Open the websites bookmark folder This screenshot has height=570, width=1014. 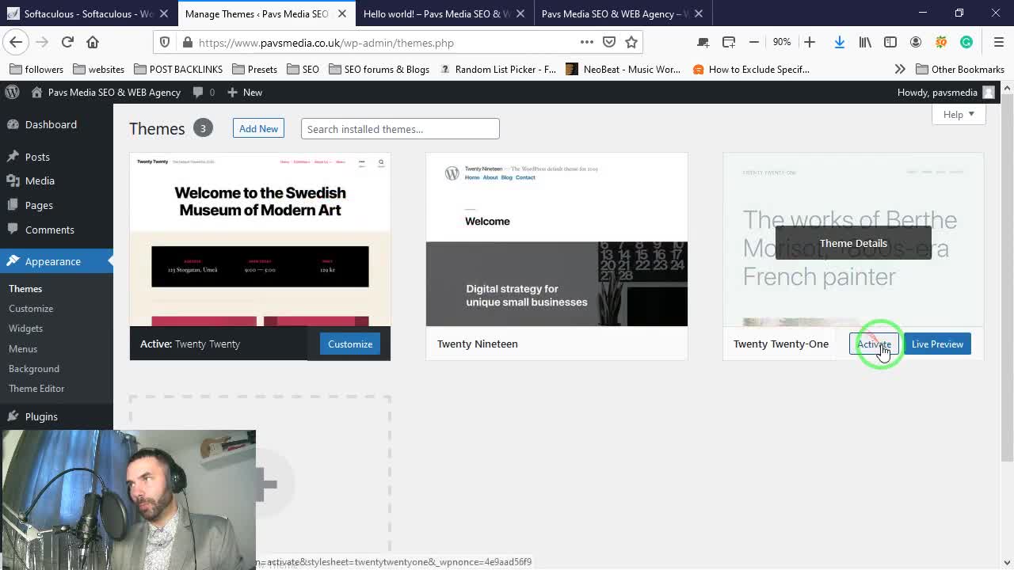click(x=98, y=69)
